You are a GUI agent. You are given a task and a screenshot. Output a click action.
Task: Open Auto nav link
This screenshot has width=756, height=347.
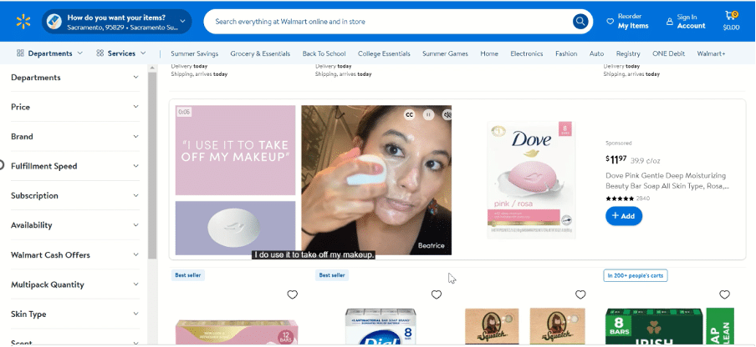pyautogui.click(x=596, y=54)
